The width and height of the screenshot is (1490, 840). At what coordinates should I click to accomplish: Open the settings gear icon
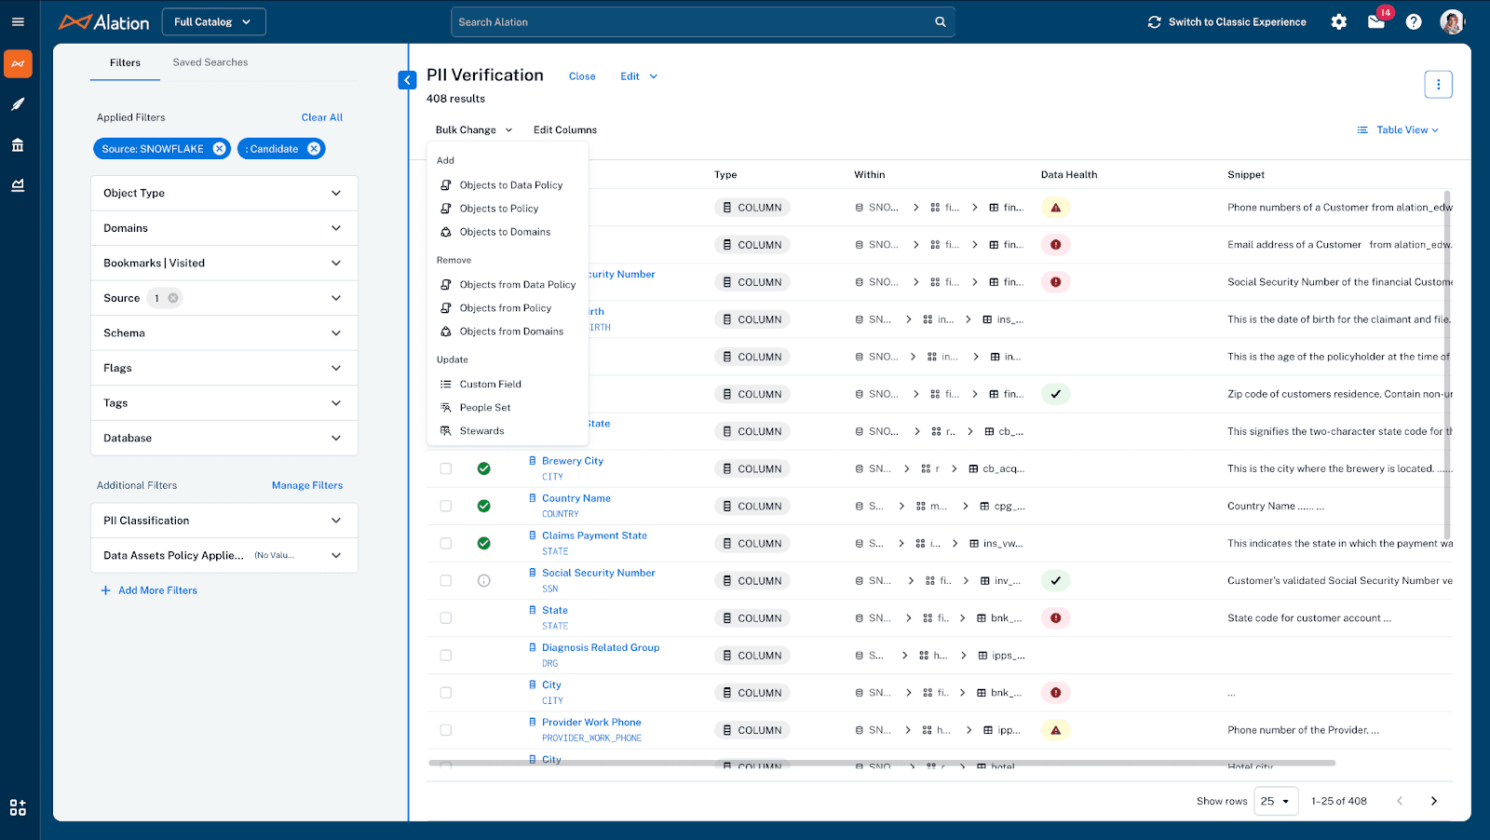point(1338,22)
